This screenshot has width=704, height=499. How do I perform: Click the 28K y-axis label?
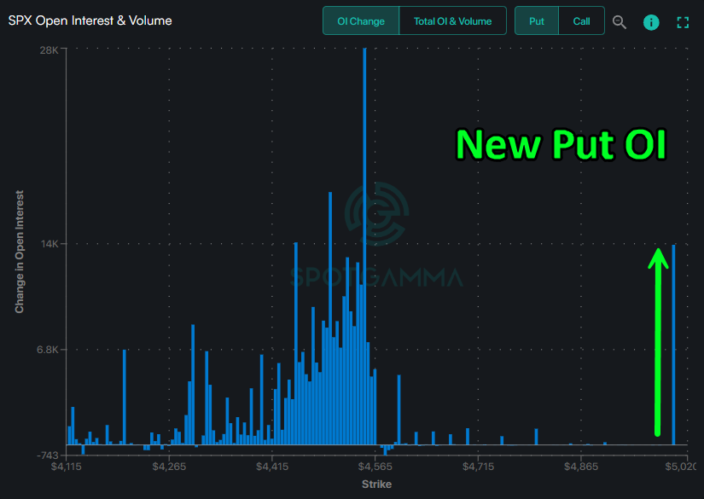click(49, 49)
